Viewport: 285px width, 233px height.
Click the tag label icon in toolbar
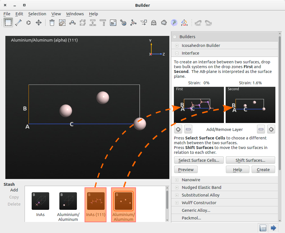[x=62, y=23]
